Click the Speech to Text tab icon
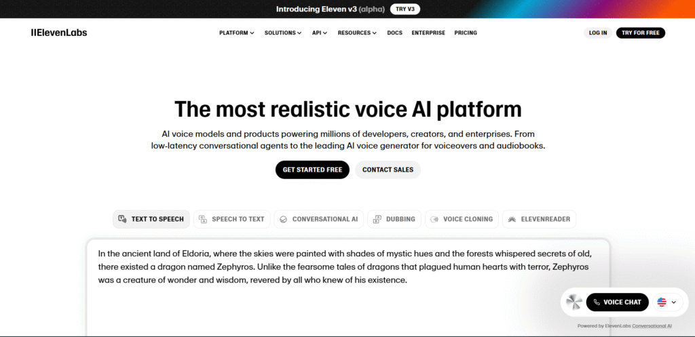695x337 pixels. coord(203,219)
